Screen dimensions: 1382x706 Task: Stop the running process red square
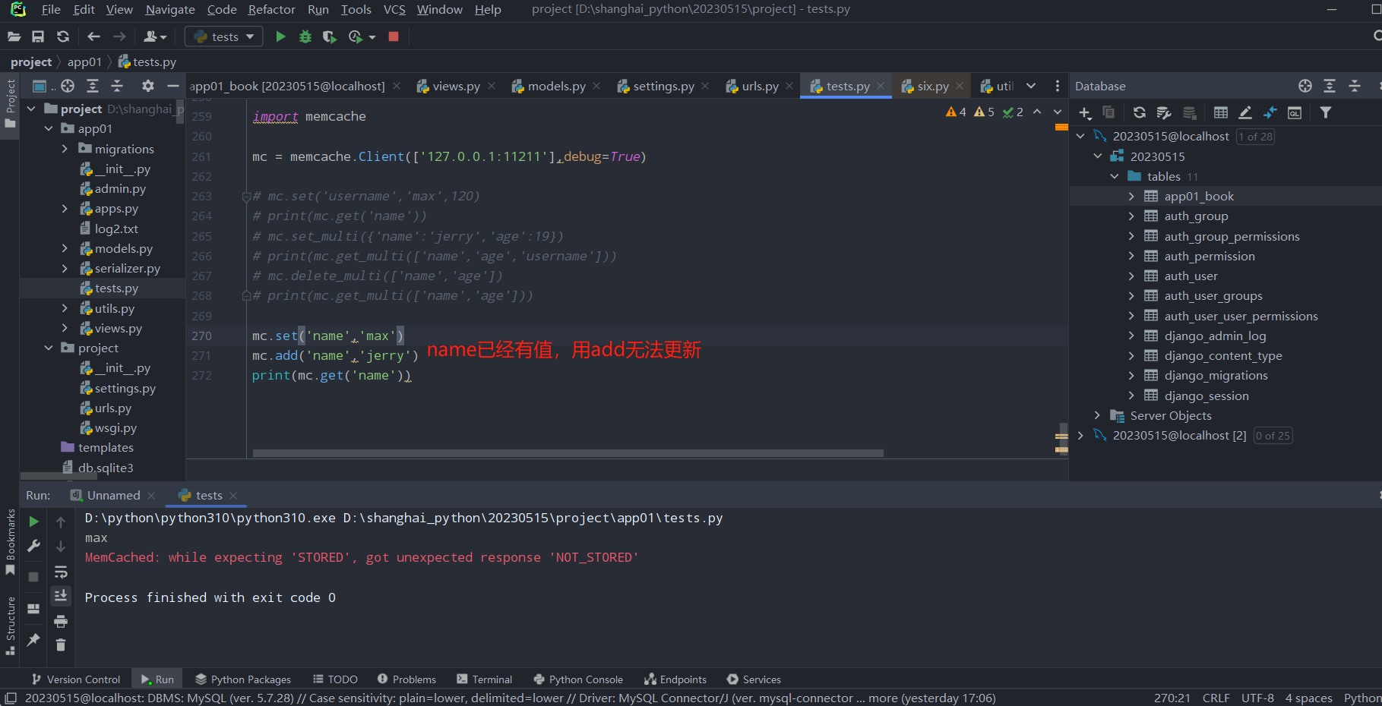394,36
